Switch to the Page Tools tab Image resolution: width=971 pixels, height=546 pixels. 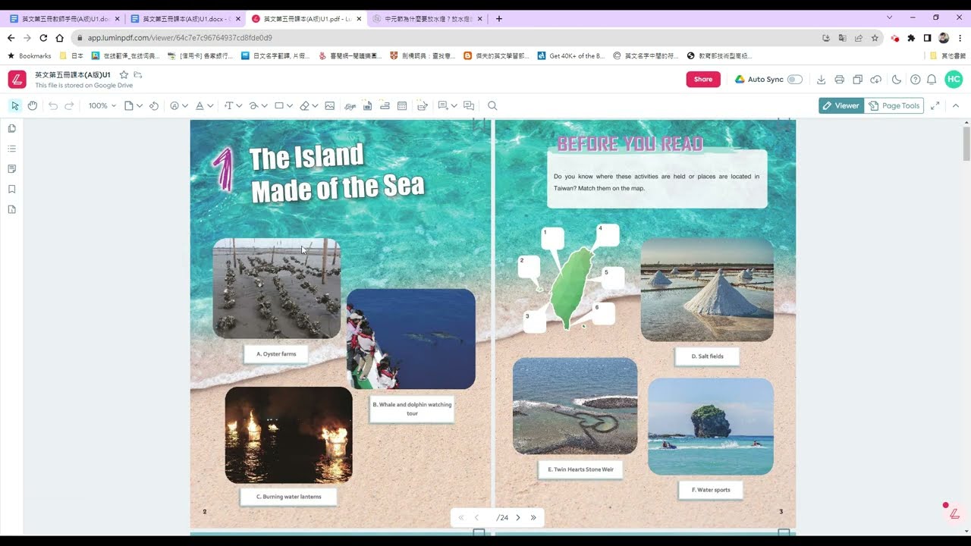[x=894, y=106]
